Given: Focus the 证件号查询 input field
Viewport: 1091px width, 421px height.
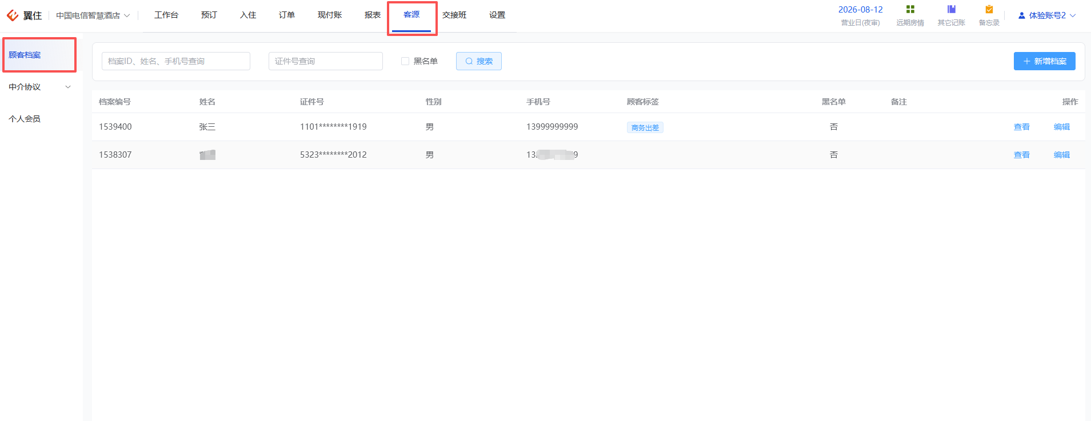Looking at the screenshot, I should [326, 61].
